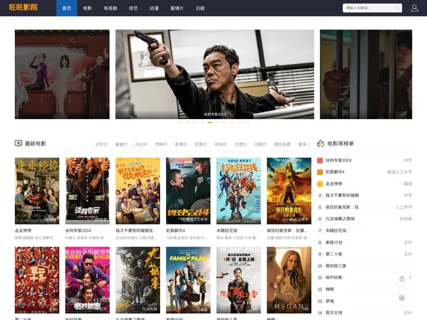Filter by 喜剧片 genre

click(122, 144)
